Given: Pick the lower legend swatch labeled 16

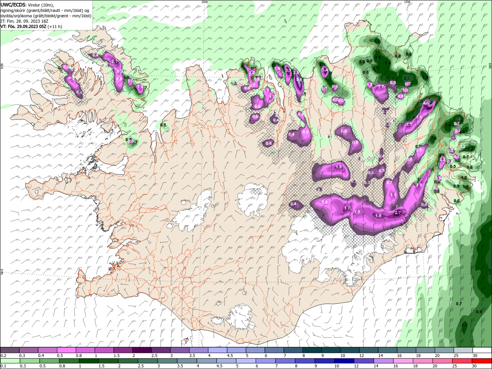Looking at the screenshot, I should tap(404, 361).
